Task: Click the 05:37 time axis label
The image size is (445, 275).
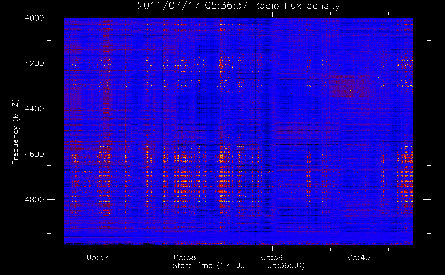Action: pyautogui.click(x=98, y=258)
